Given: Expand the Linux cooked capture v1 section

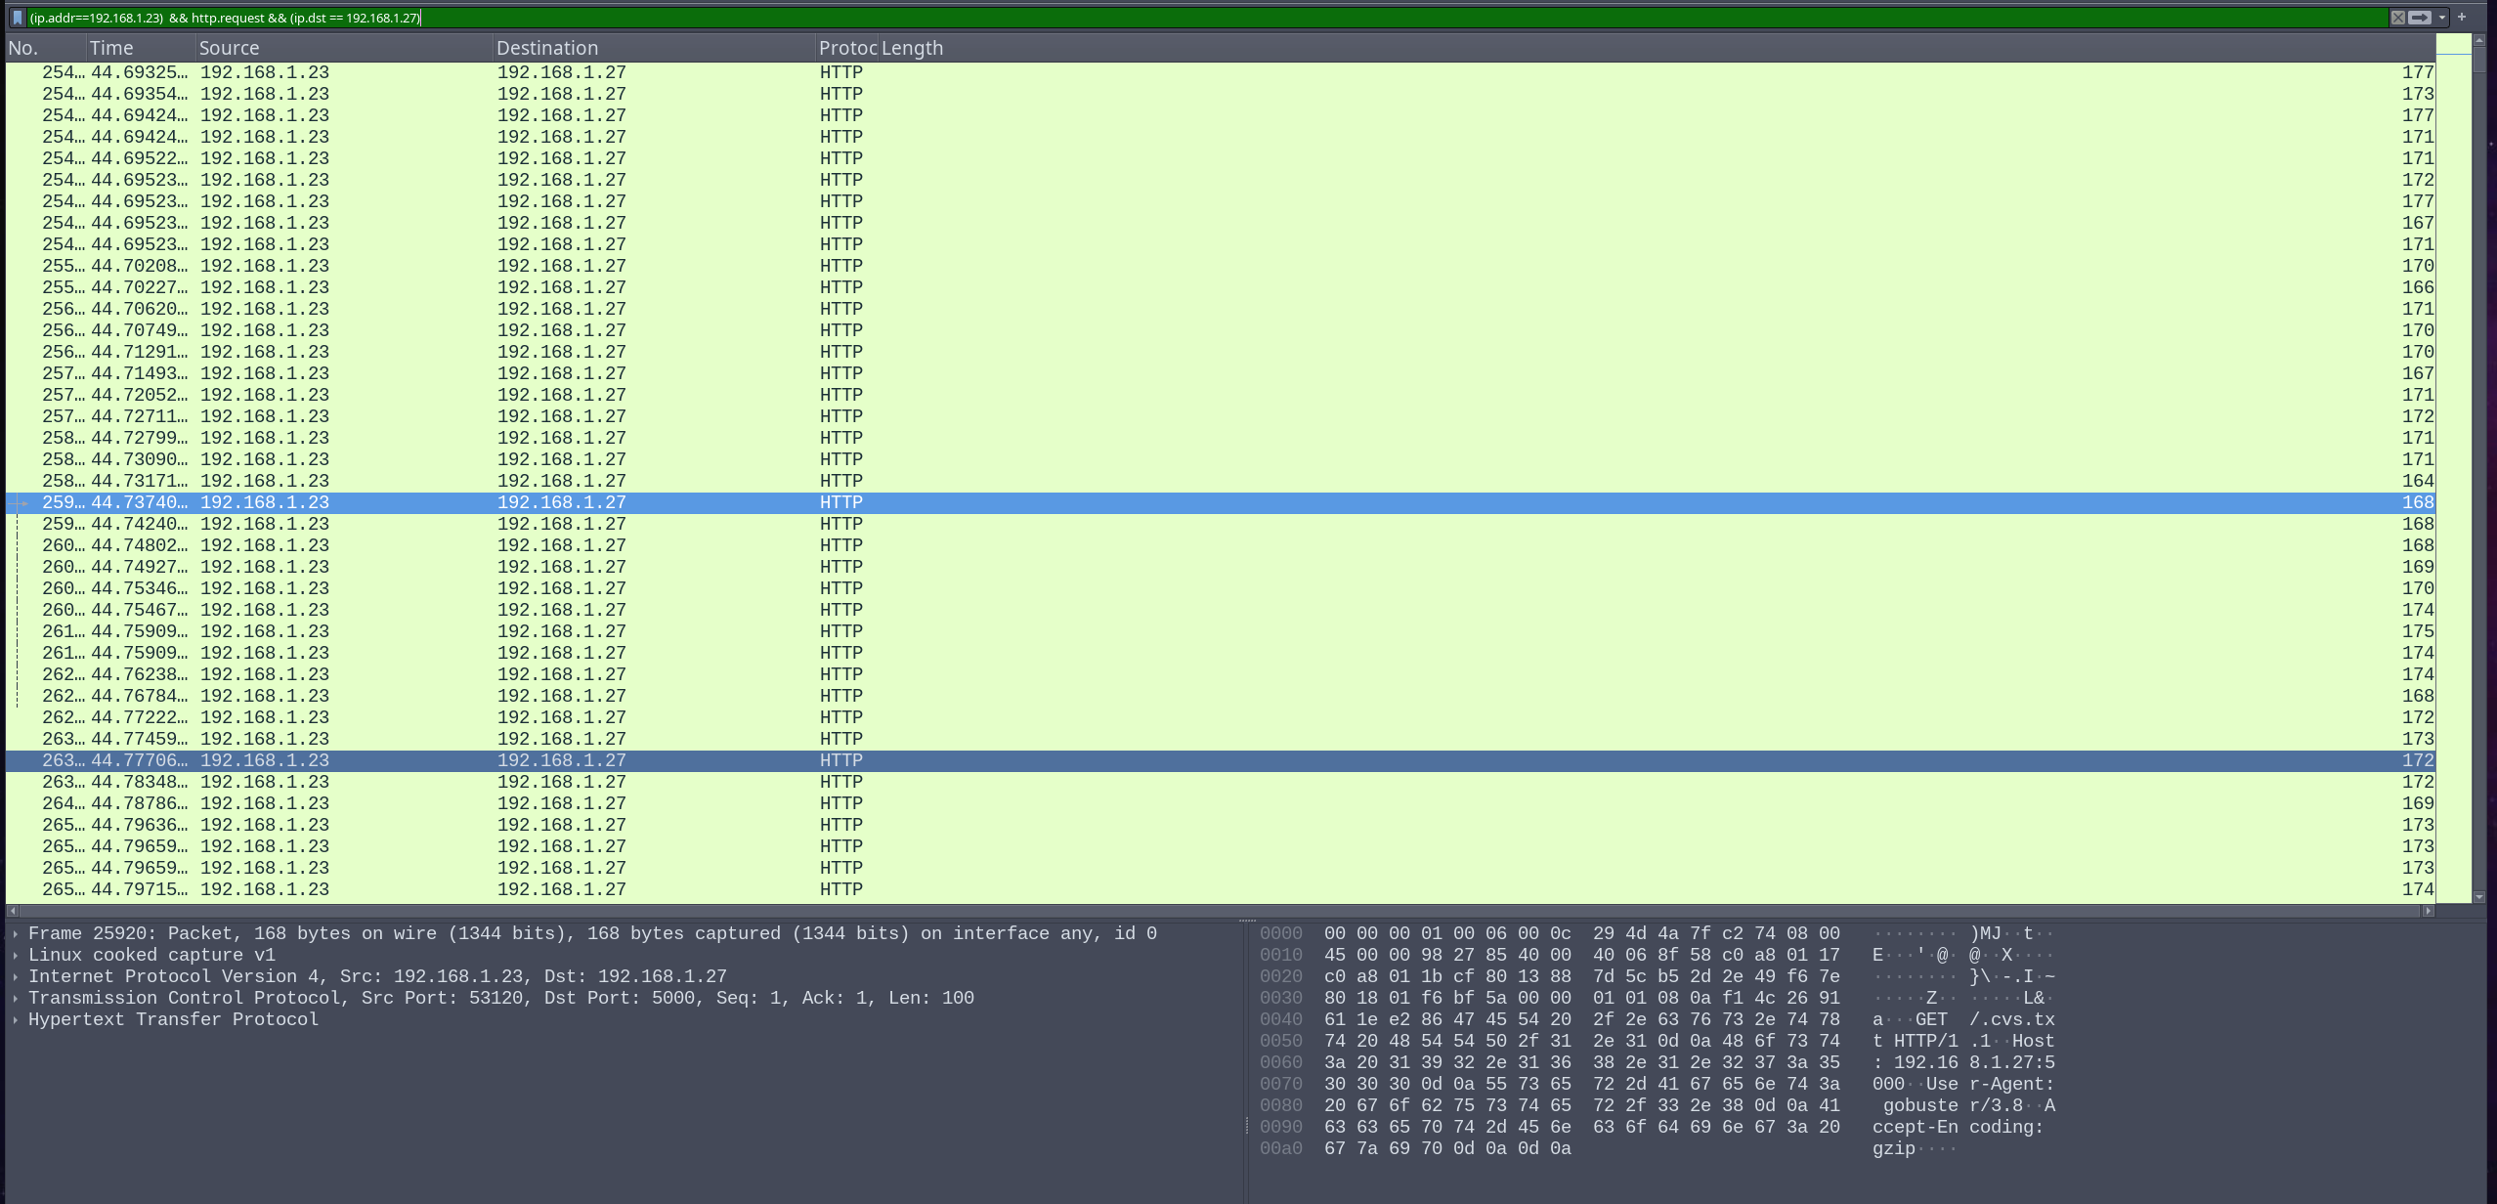Looking at the screenshot, I should click(x=17, y=956).
